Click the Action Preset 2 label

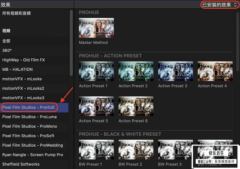(x=133, y=86)
